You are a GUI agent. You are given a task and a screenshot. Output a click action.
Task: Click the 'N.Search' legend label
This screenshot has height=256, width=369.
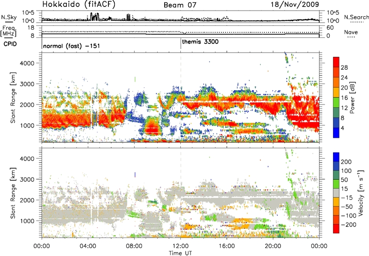[x=356, y=17]
